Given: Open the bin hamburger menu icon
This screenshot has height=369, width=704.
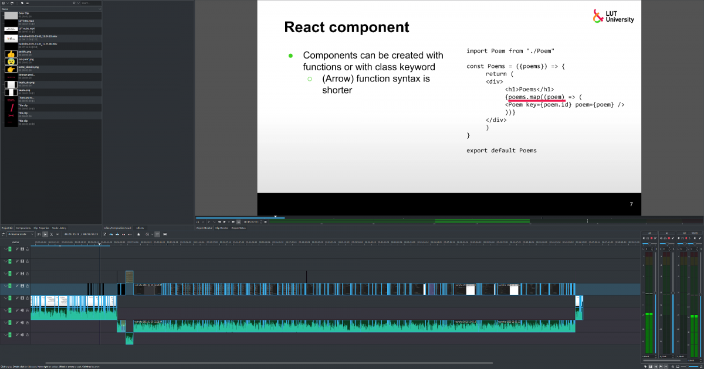Looking at the screenshot, I should tap(28, 3).
